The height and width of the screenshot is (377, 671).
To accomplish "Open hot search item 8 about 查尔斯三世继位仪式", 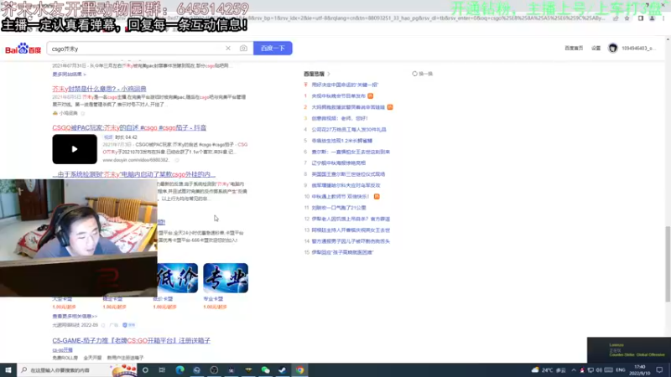I will [x=348, y=174].
